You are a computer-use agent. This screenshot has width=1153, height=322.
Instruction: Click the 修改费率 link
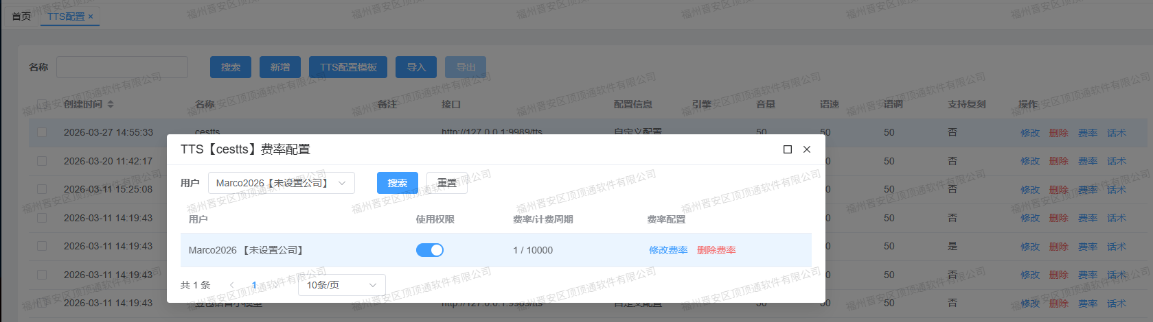(x=668, y=250)
